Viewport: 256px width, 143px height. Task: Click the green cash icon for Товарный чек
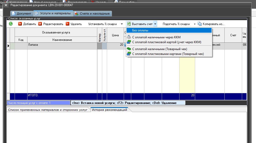(129, 49)
